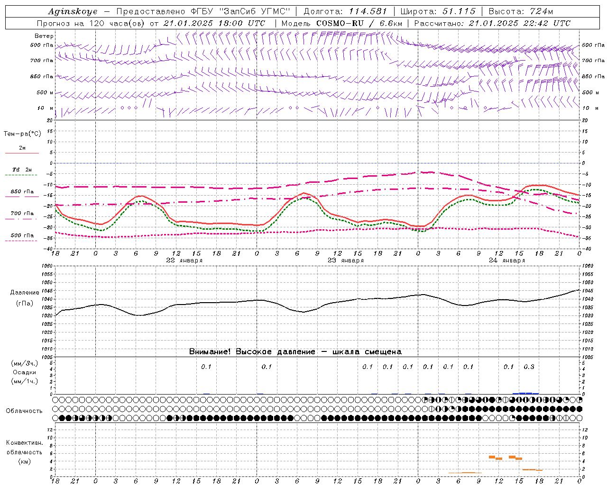Select the elevation text Высота: 724м
Screen dimensions: 607x485
[521, 11]
